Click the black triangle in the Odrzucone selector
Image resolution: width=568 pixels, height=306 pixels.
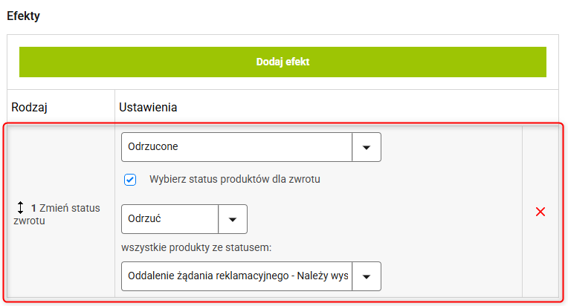[367, 148]
